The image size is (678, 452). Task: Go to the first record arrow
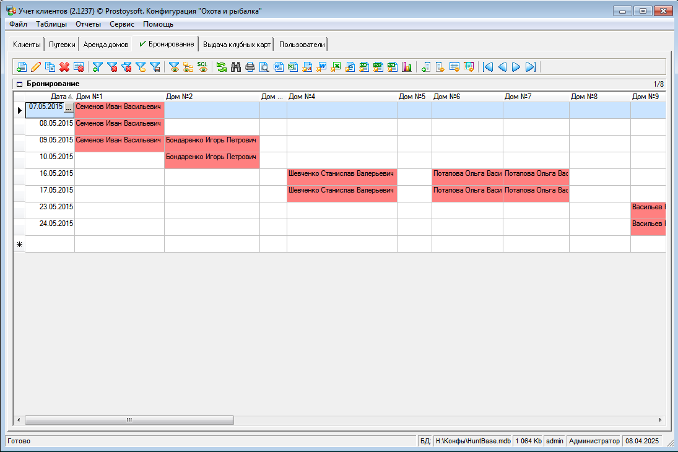coord(488,67)
